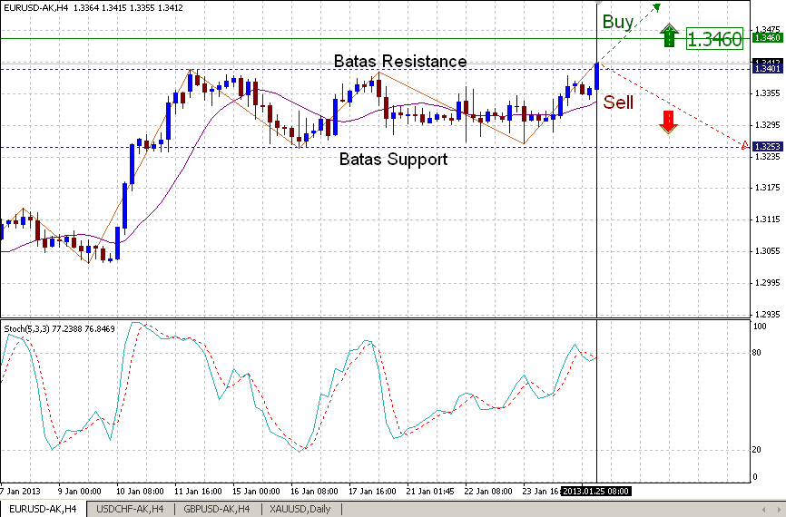Click the green "Buy" text annotation
This screenshot has height=517, width=786.
[x=618, y=22]
